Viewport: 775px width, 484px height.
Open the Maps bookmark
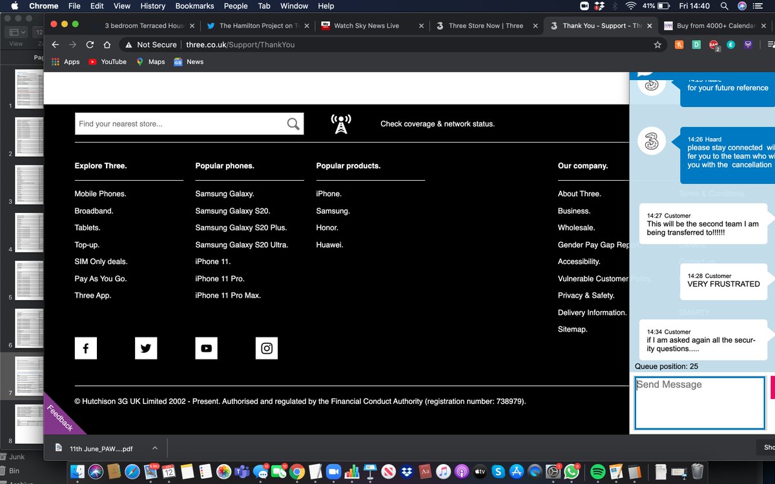tap(150, 62)
